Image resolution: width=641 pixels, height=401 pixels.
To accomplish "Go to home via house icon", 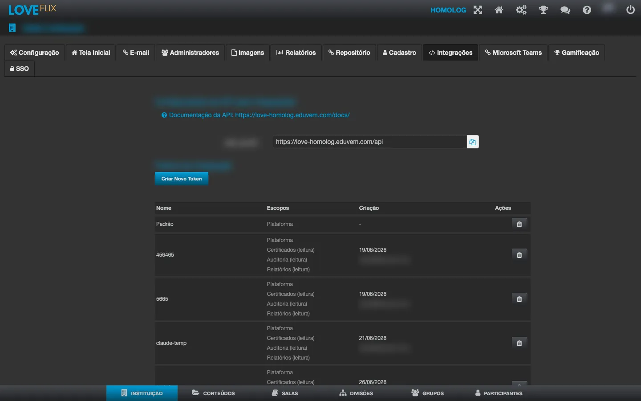I will [499, 10].
